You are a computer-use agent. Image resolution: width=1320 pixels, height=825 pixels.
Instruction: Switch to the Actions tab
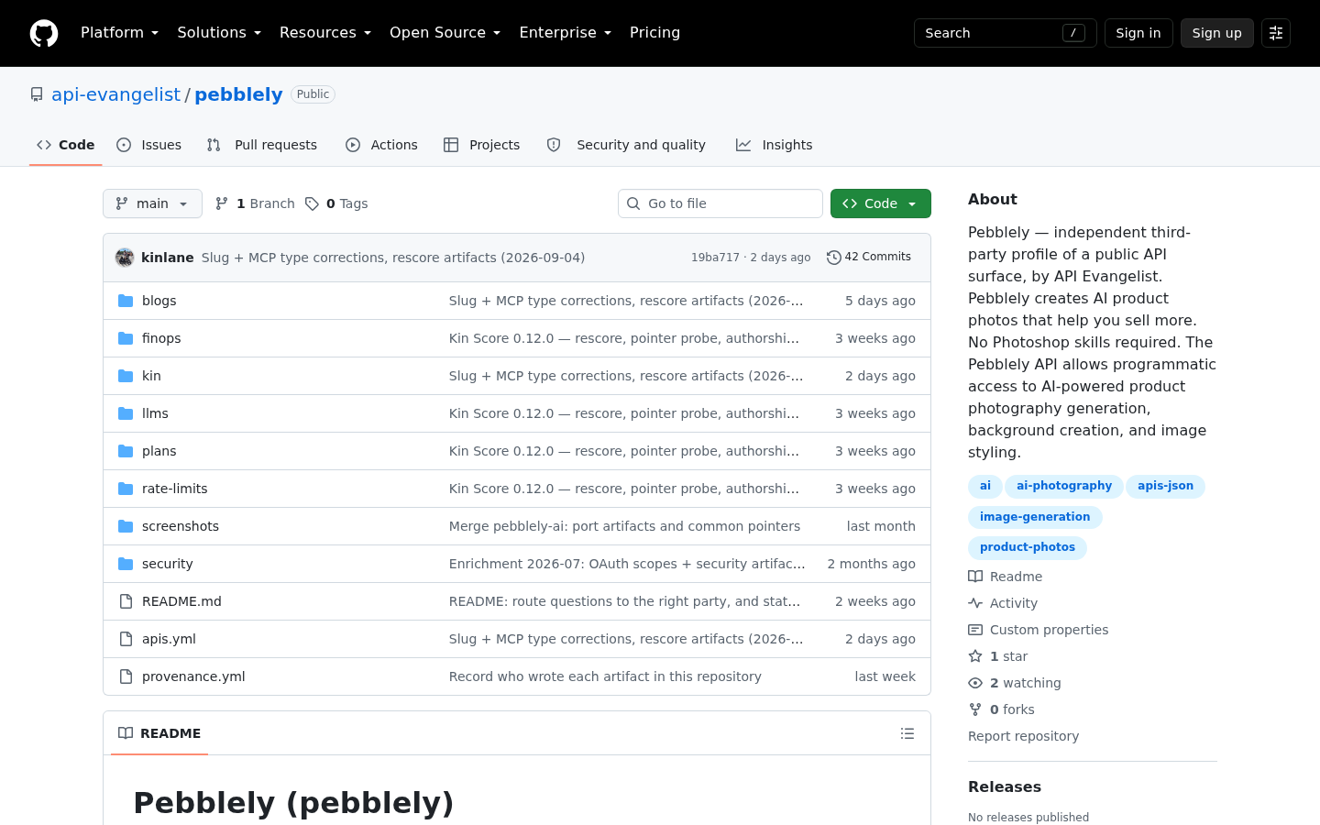tap(381, 145)
